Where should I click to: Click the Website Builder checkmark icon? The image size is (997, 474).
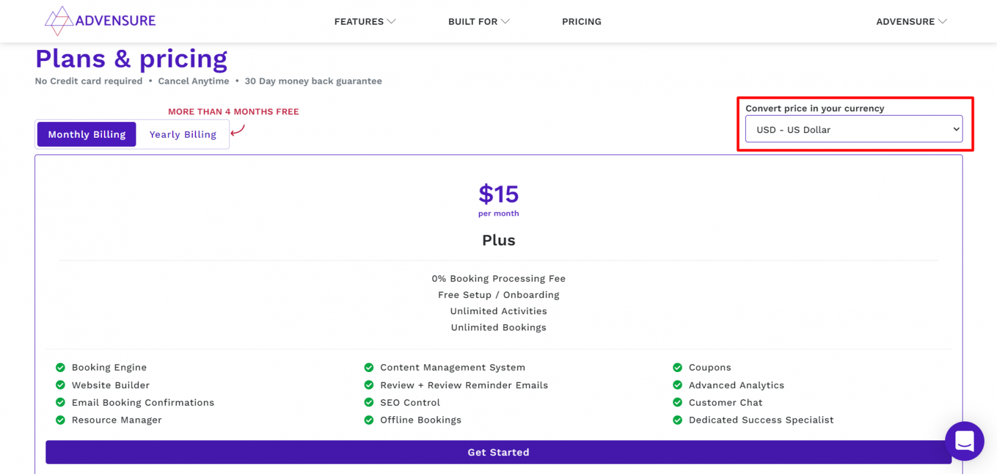[60, 385]
